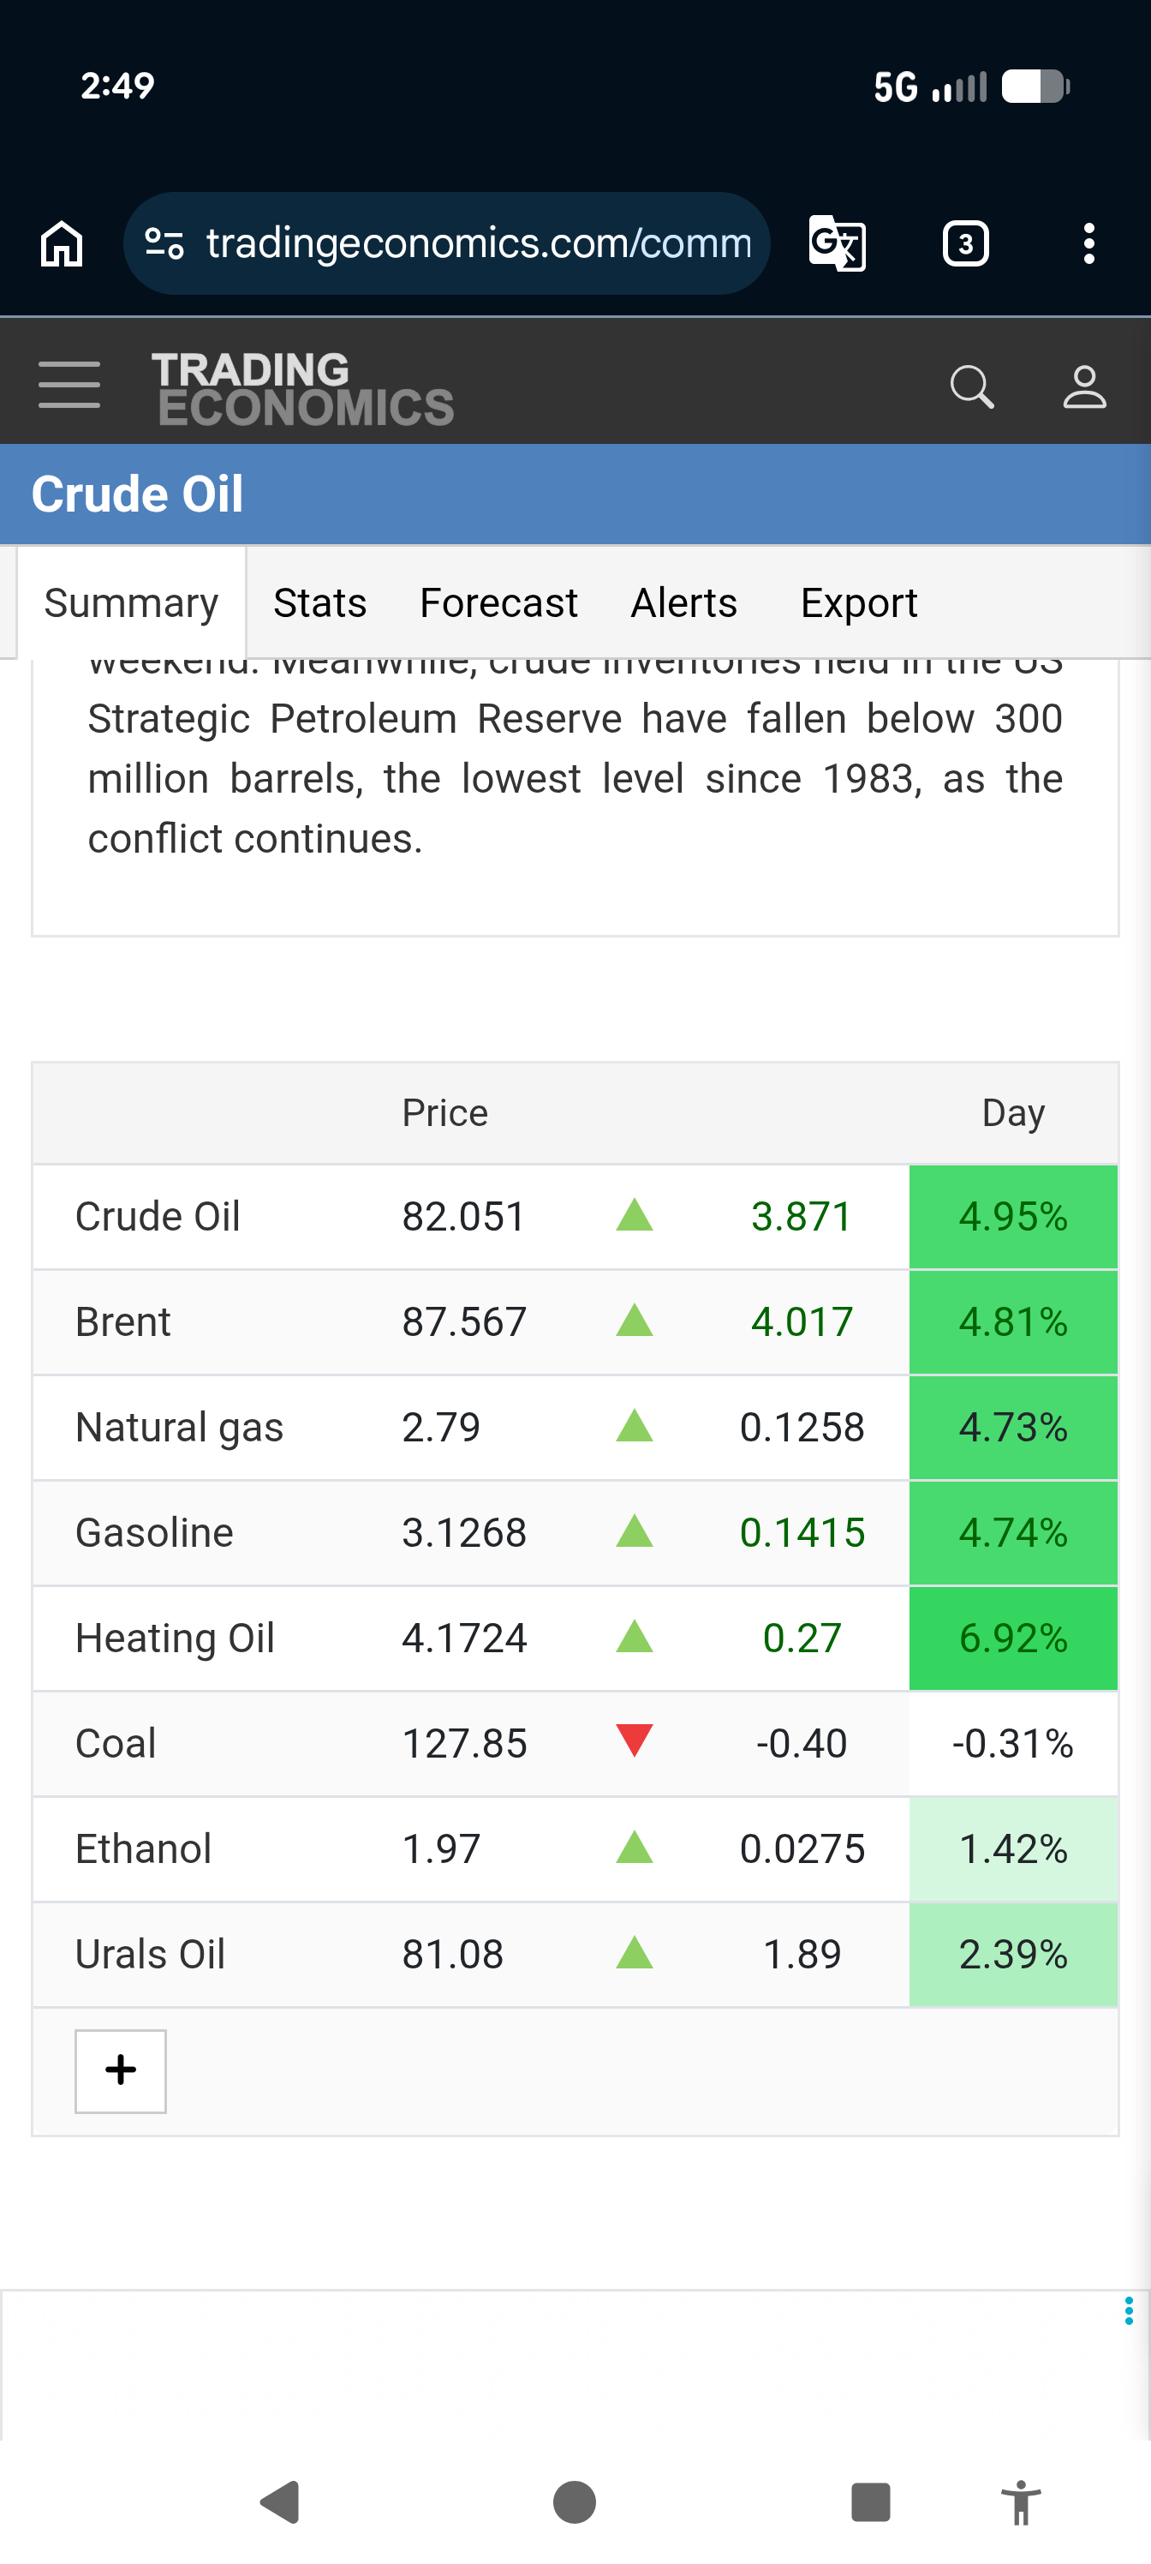The image size is (1151, 2564).
Task: Open the browser three-dot overflow menu
Action: (x=1089, y=244)
